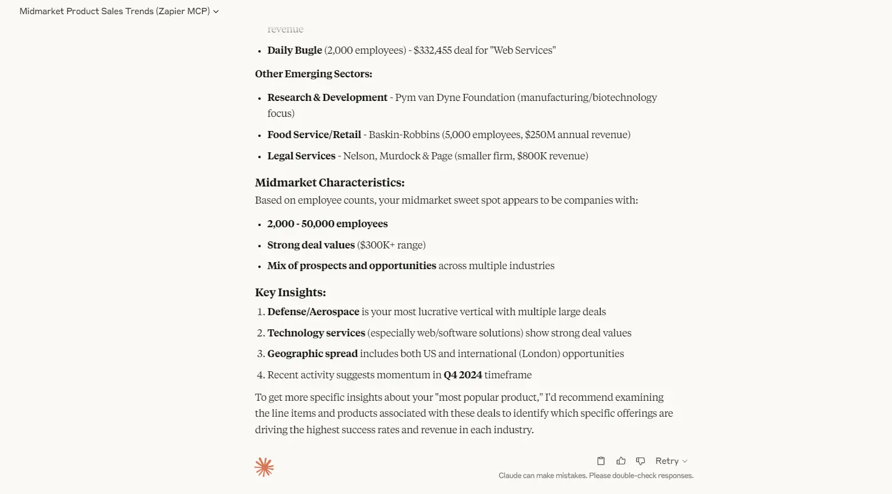Expand the Retry options chevron
Screen dimensions: 892x494
[x=686, y=460]
